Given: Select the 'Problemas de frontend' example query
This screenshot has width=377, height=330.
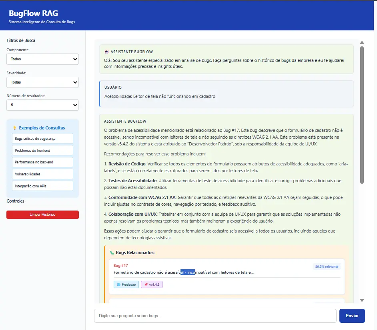Looking at the screenshot, I should [42, 150].
